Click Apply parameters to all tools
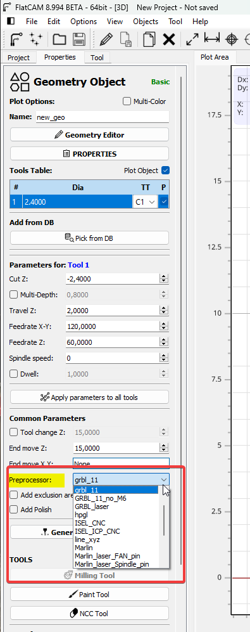 89,397
